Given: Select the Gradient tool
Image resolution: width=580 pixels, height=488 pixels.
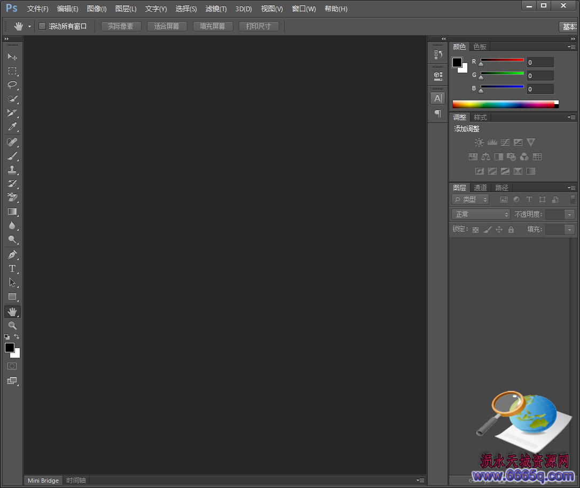Looking at the screenshot, I should (x=12, y=211).
